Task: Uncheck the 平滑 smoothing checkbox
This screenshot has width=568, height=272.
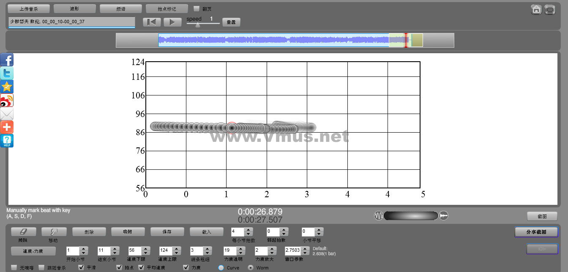Action: coord(82,267)
